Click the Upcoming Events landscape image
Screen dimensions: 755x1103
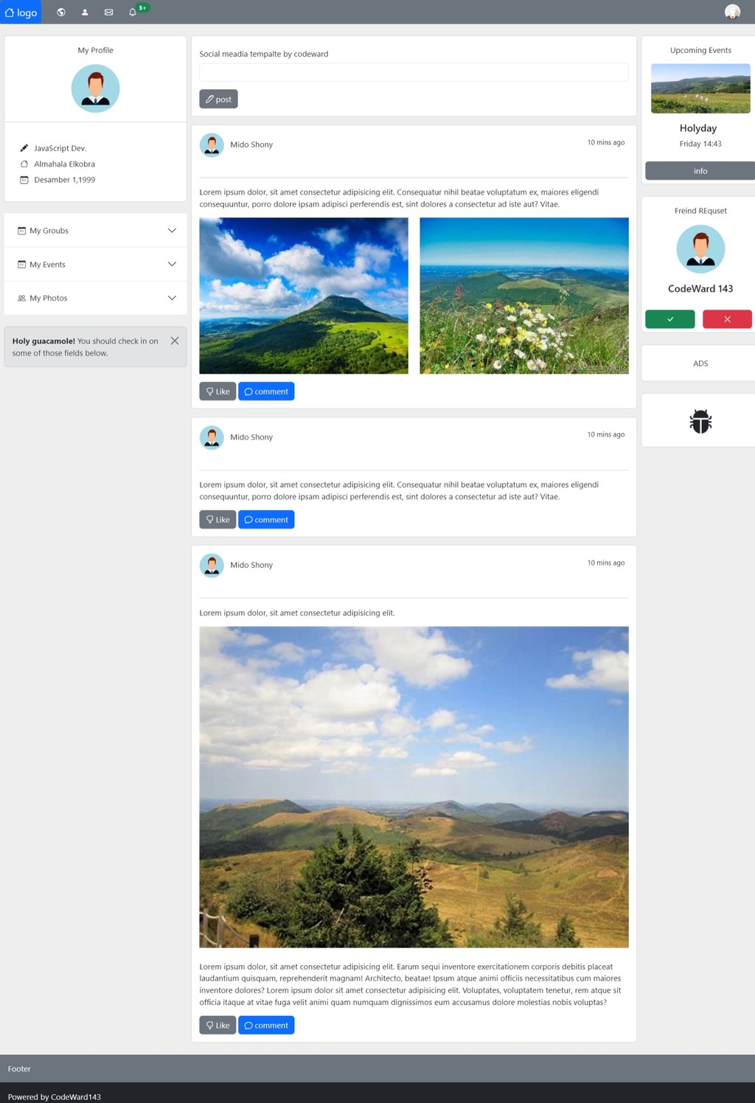click(x=700, y=88)
